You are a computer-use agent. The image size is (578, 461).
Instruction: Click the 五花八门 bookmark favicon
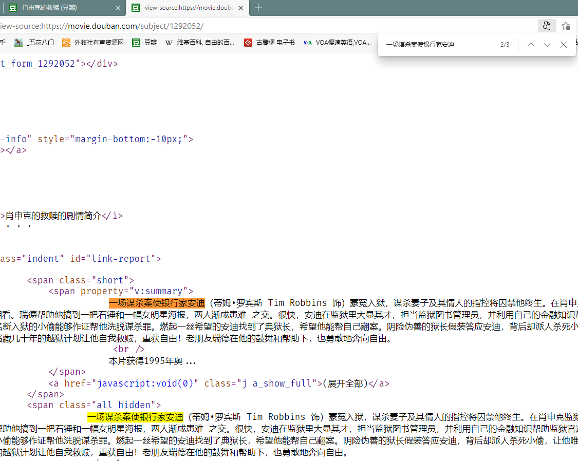coord(18,43)
